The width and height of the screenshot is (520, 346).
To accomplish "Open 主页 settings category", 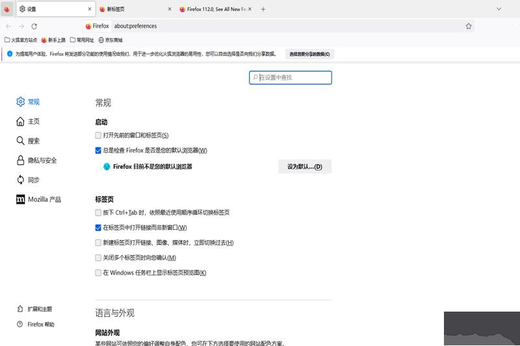I will [x=28, y=121].
